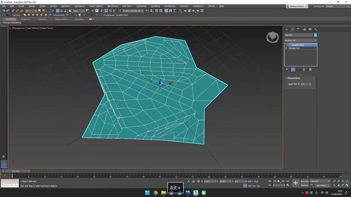Open the Scripting menu

[x=155, y=6]
